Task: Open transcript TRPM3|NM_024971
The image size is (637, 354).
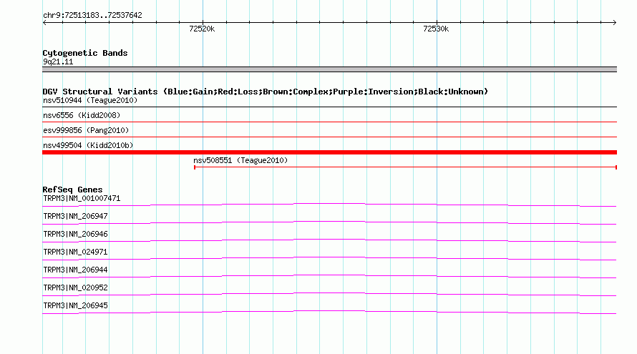Action: point(76,252)
